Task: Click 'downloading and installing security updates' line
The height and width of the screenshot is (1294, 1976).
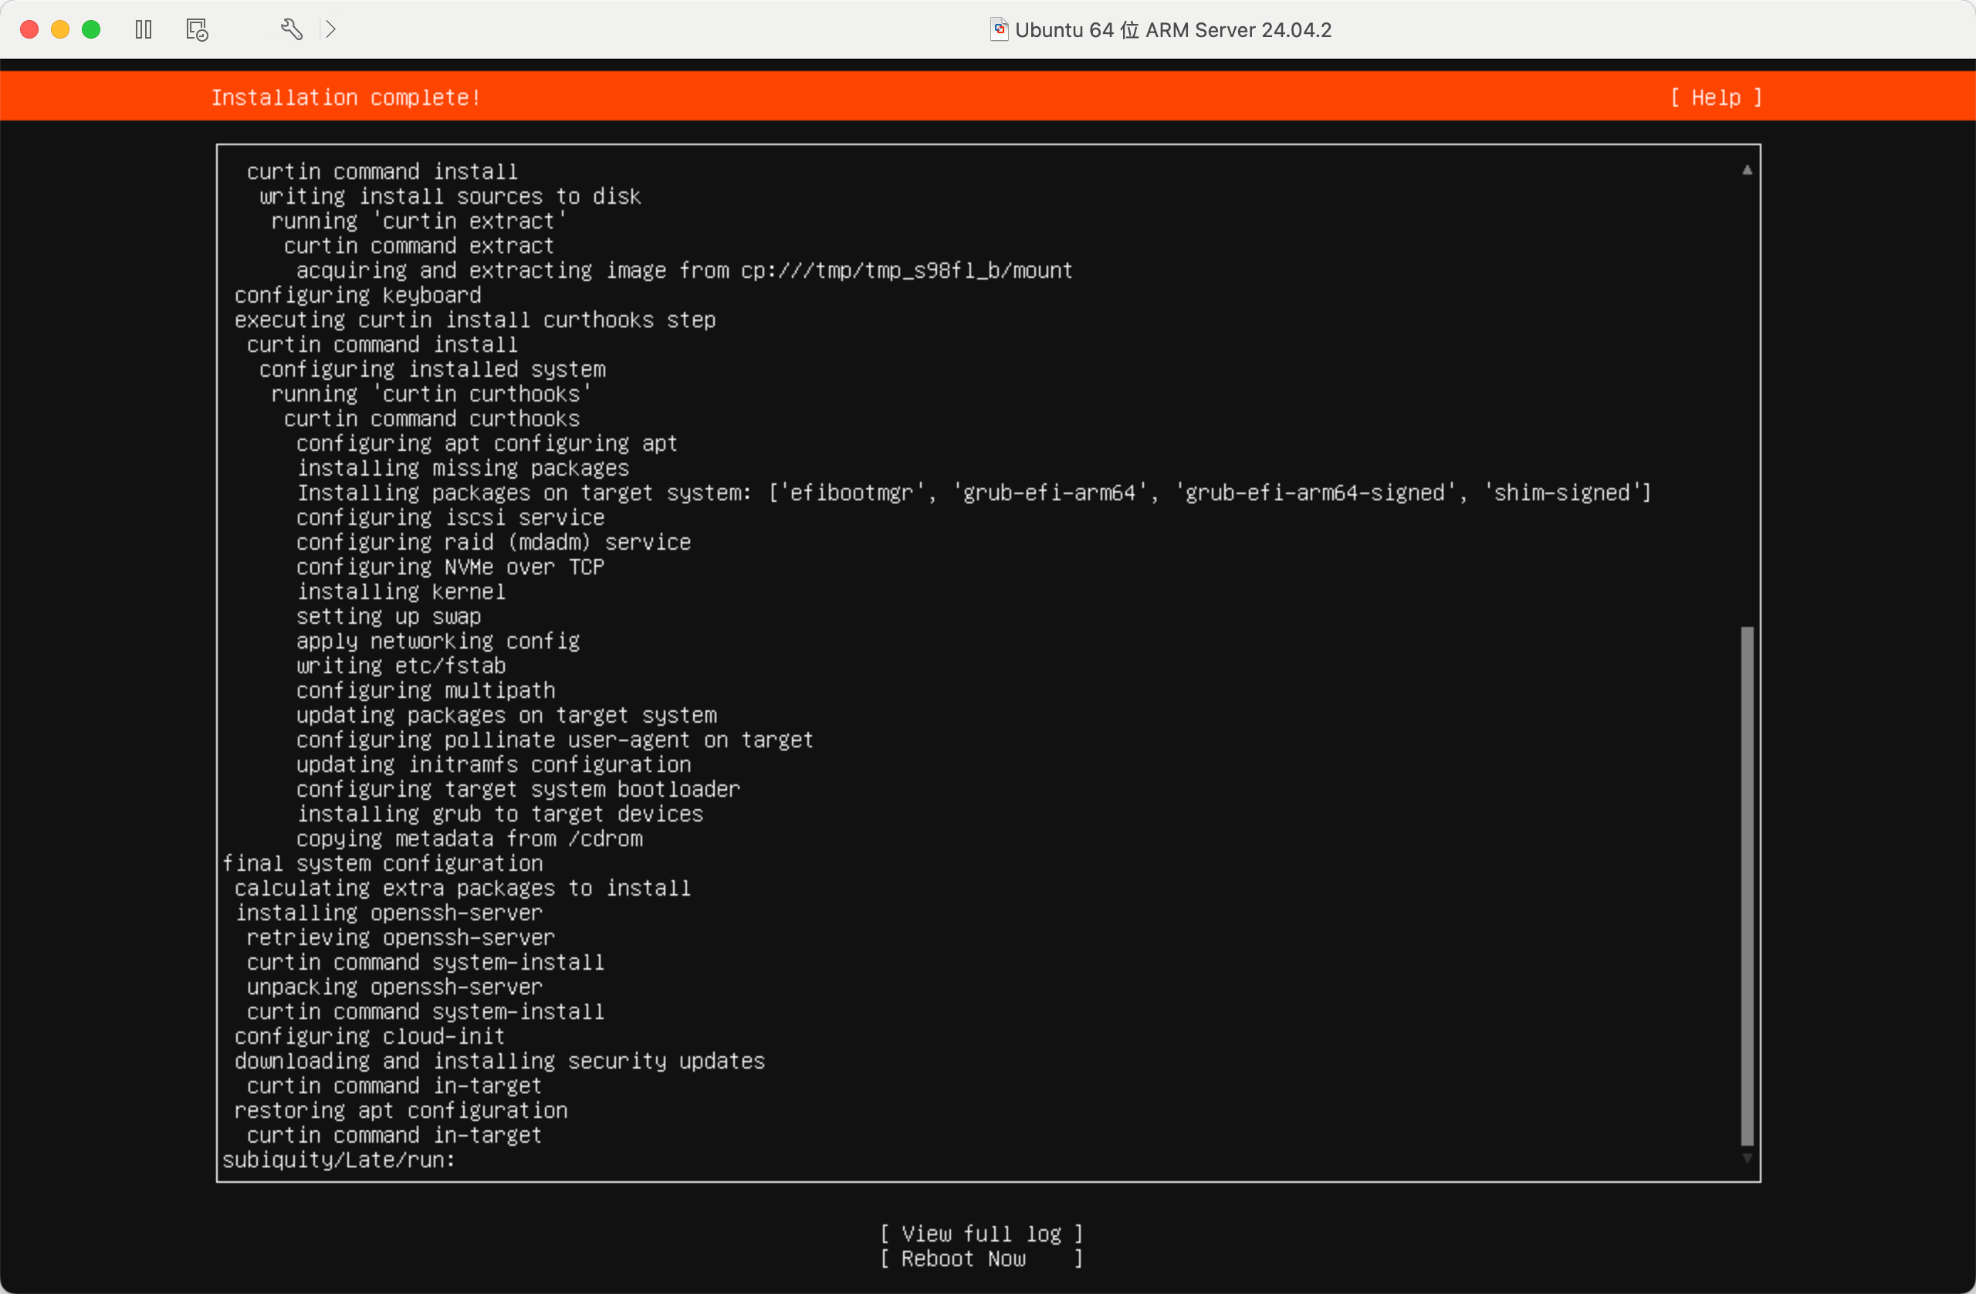Action: click(500, 1062)
